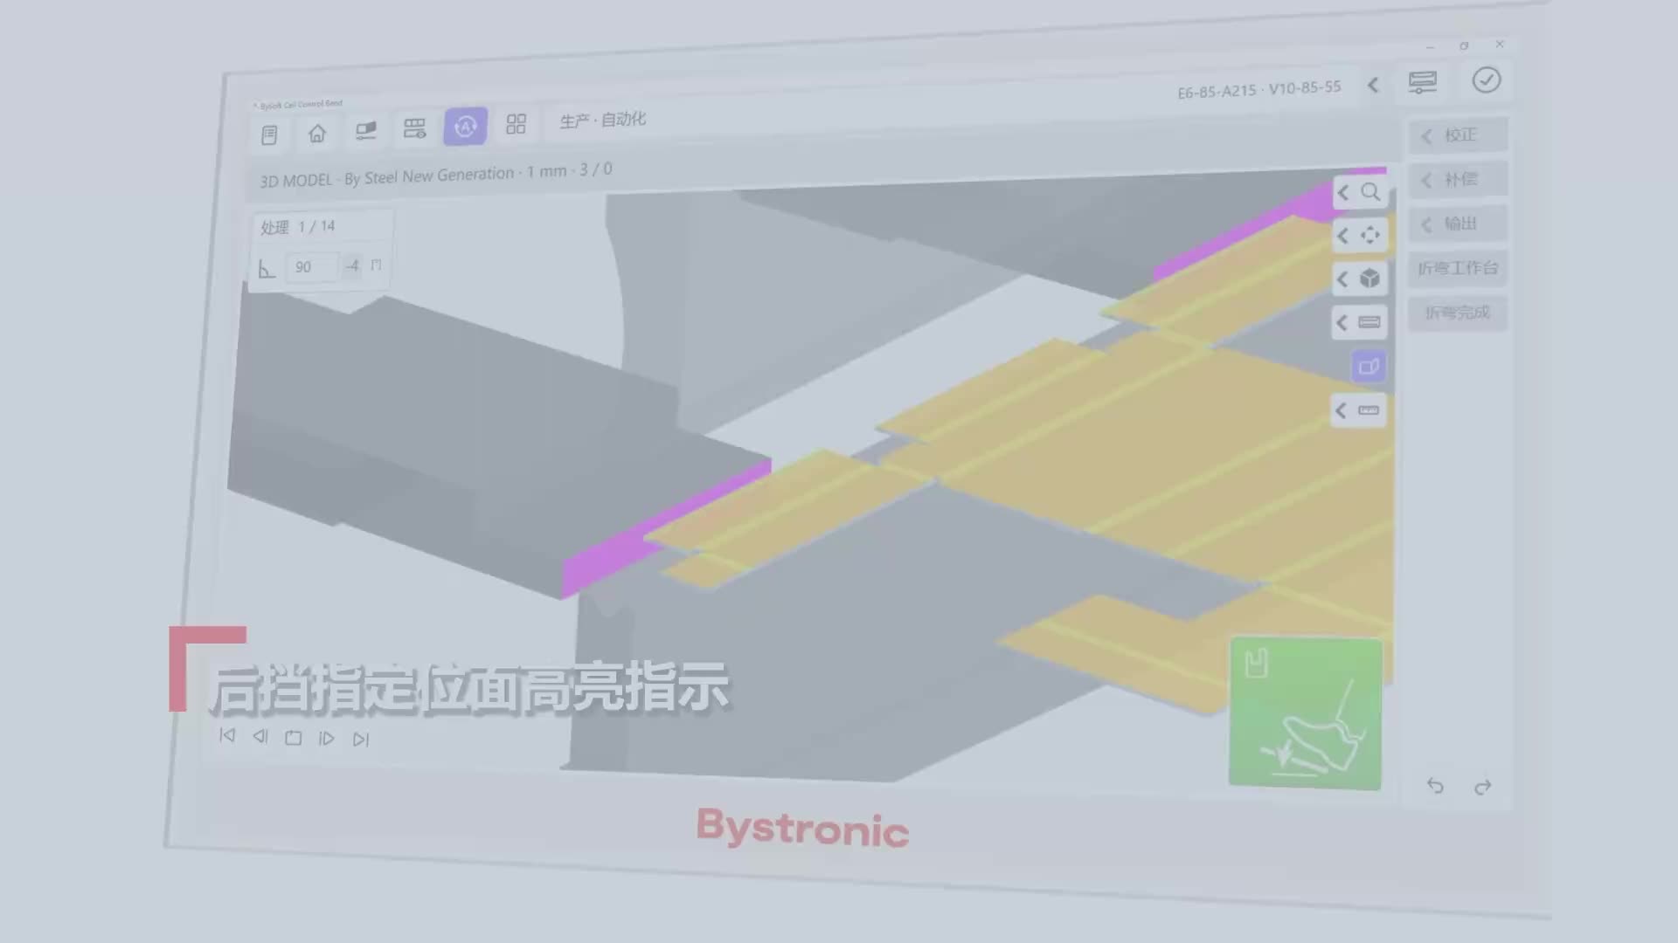
Task: Open the four-squares apps grid icon
Action: (516, 124)
